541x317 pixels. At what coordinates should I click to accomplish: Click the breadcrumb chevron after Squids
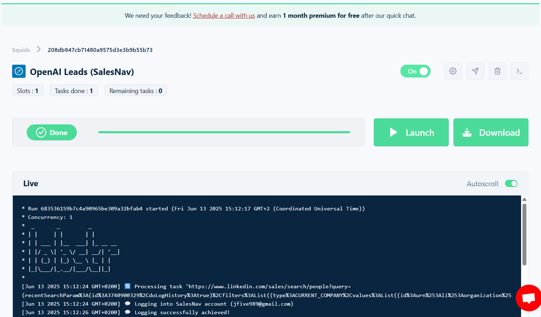point(39,49)
